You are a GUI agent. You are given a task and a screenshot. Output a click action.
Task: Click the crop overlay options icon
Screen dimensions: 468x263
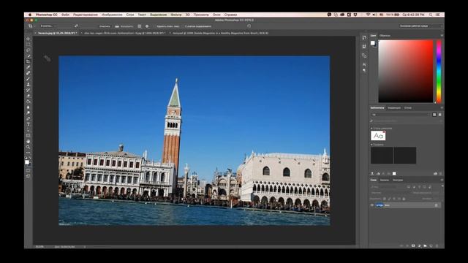tap(140, 26)
